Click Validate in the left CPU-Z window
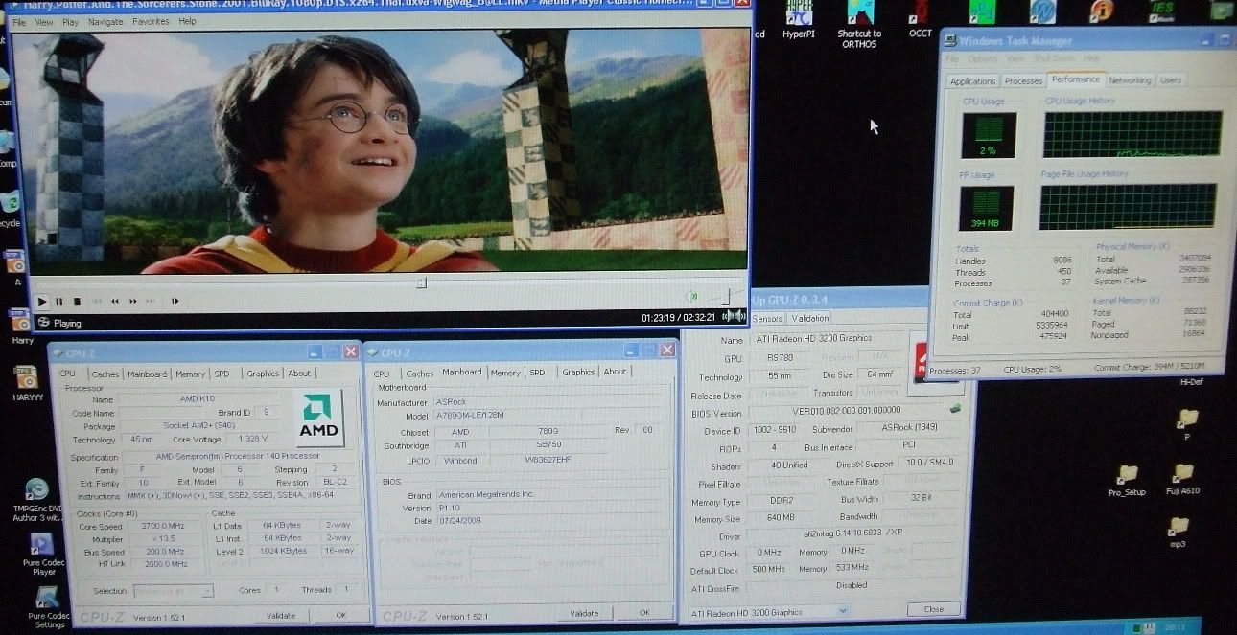The image size is (1237, 635). 280,616
